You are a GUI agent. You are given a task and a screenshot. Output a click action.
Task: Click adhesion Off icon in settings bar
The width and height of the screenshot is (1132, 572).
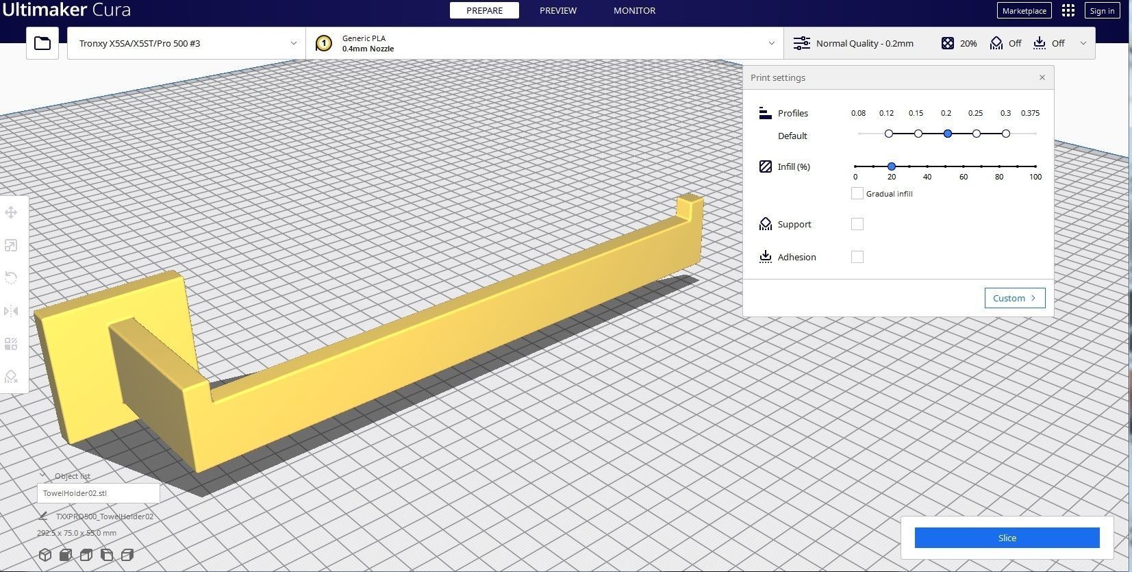tap(1040, 43)
